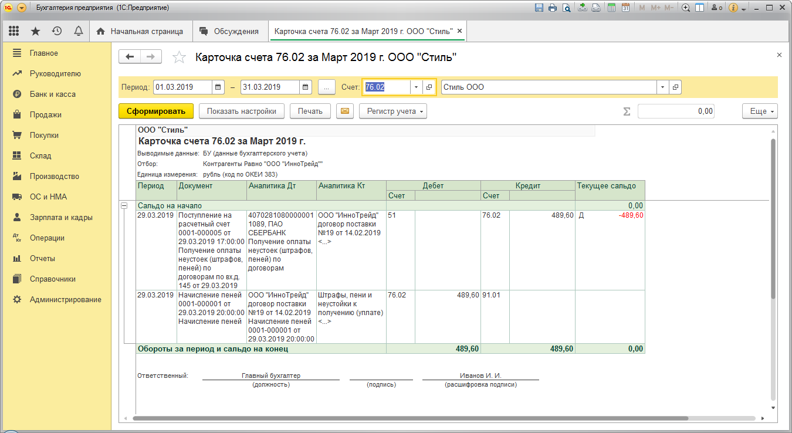The image size is (792, 433).
Task: Click the M memory button
Action: tap(642, 8)
